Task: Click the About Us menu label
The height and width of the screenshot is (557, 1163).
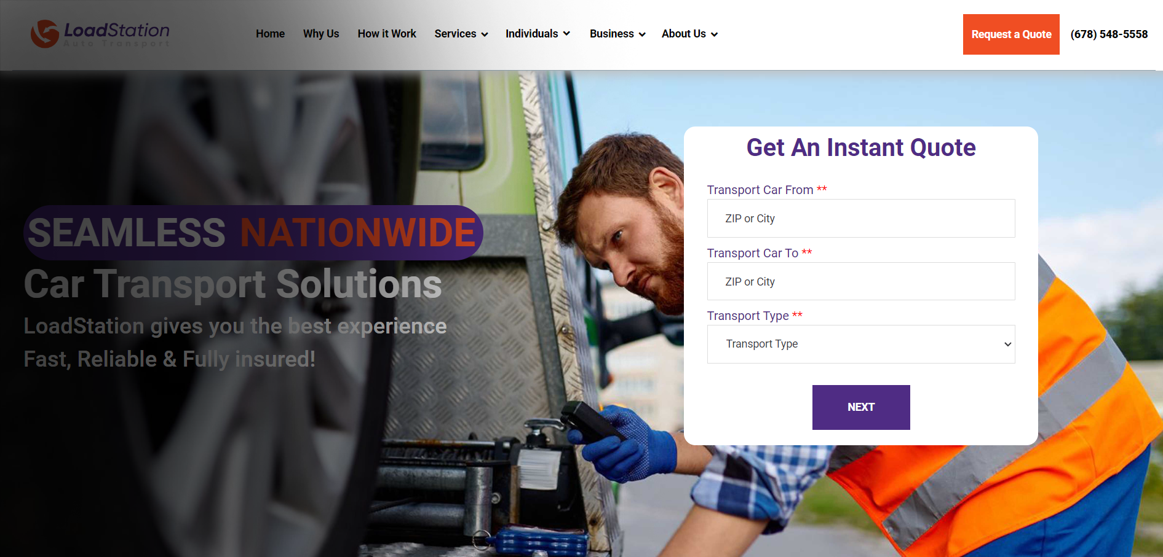Action: [683, 34]
